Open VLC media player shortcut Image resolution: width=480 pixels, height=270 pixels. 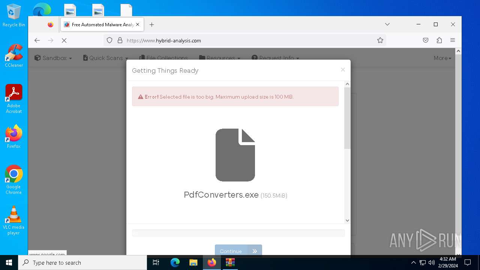click(14, 220)
